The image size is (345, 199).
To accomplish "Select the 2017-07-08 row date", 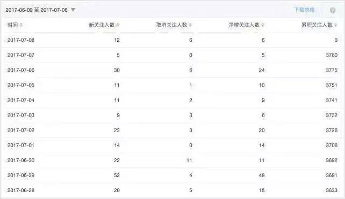I will point(21,40).
